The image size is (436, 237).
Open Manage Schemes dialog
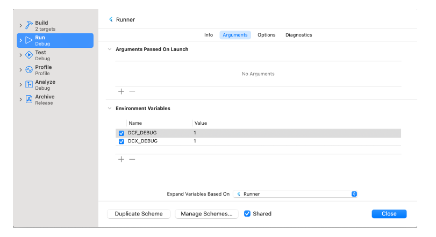[x=206, y=213]
